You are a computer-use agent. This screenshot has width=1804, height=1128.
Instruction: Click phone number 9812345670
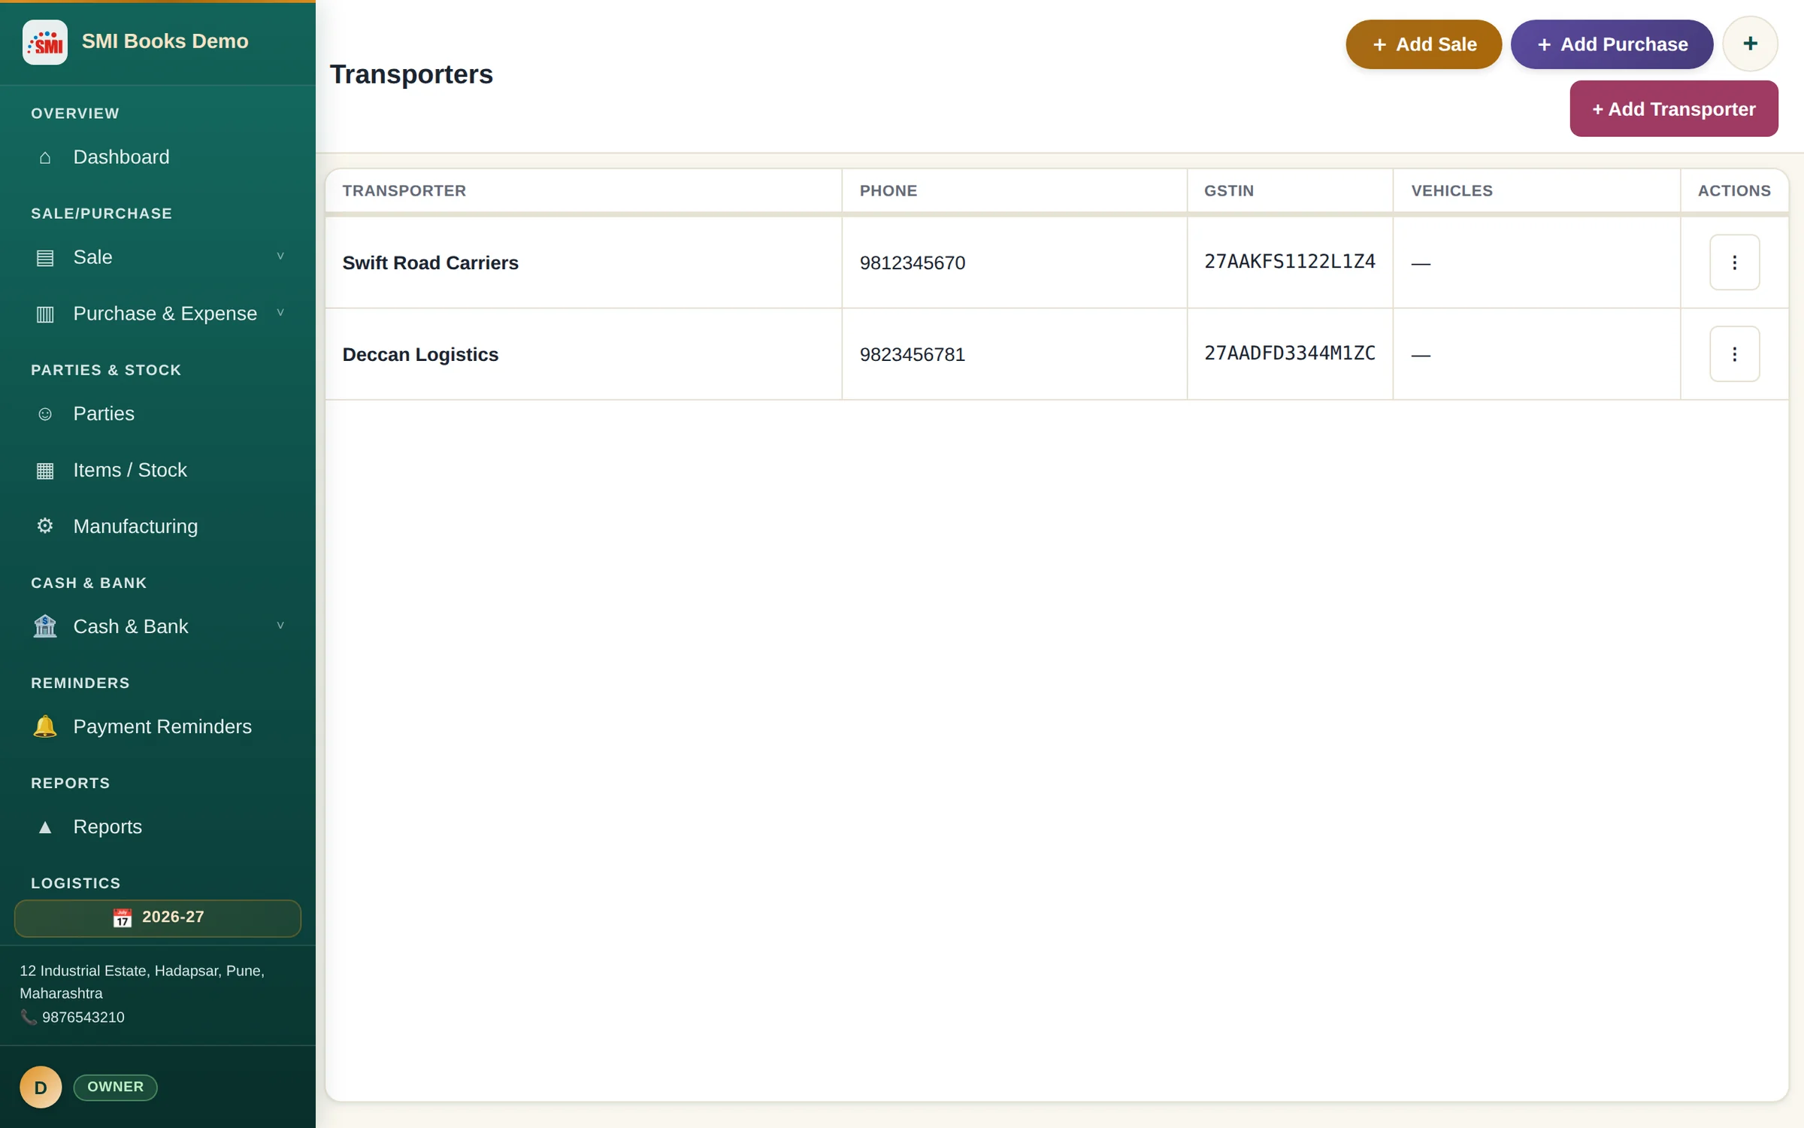[x=912, y=262]
